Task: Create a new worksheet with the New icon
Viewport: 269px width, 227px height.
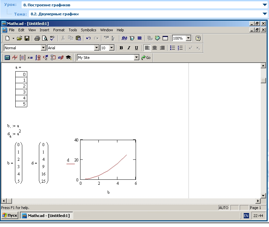Action: (x=7, y=38)
